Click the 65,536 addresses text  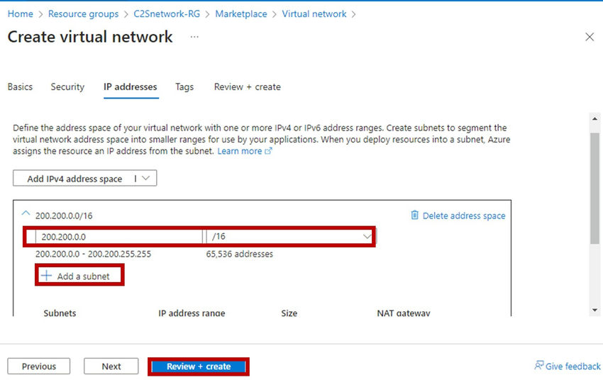(239, 254)
